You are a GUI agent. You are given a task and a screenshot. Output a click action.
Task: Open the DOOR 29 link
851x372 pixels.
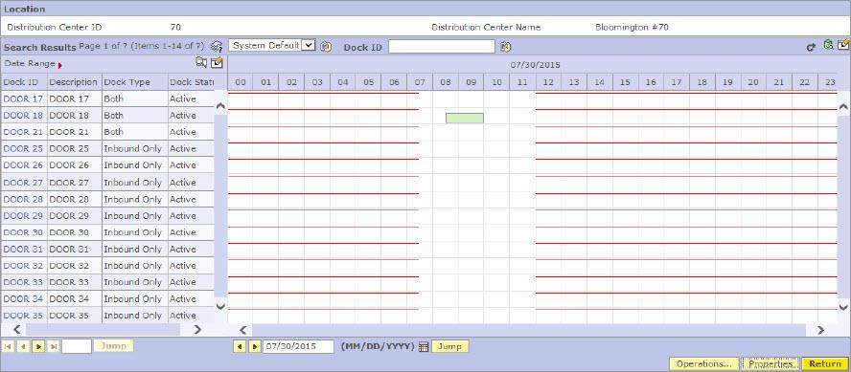[23, 215]
